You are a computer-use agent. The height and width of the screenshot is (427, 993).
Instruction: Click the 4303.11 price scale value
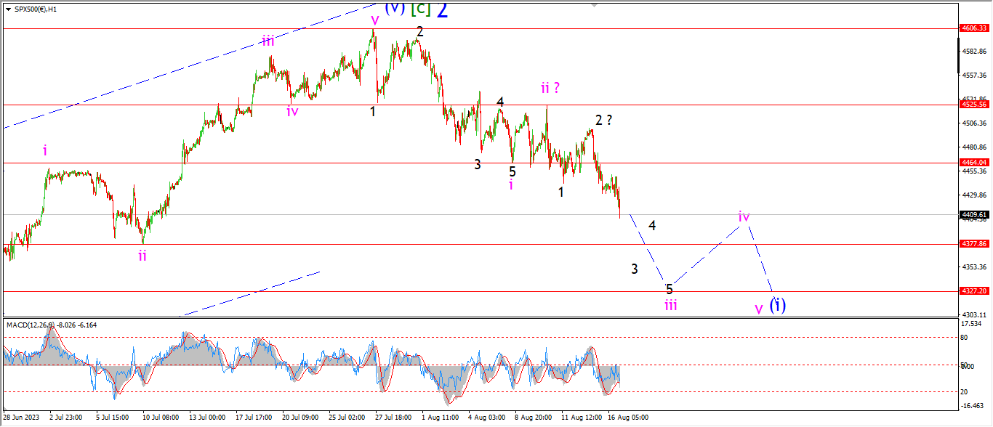(x=975, y=314)
